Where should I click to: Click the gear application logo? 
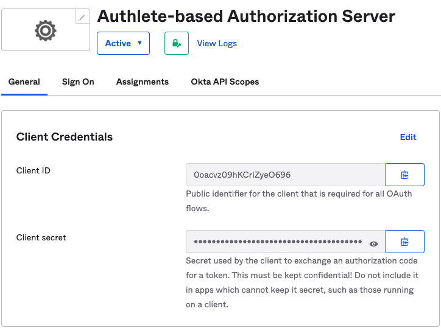pyautogui.click(x=46, y=30)
